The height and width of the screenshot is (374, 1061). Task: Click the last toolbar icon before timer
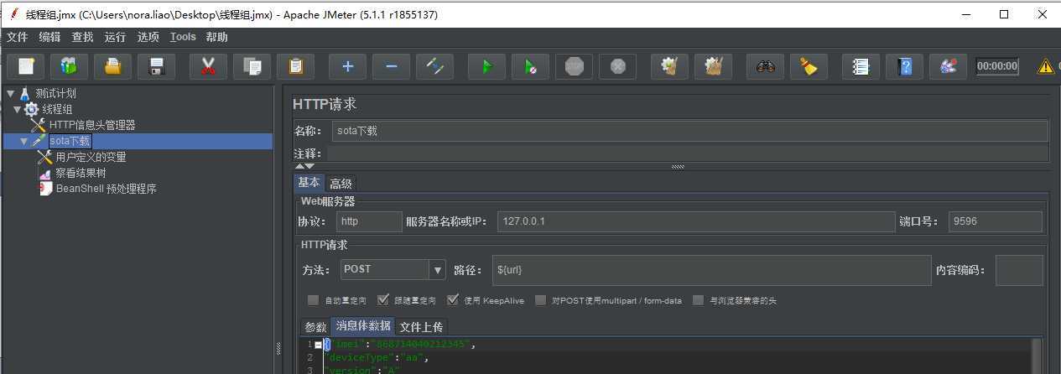(948, 66)
